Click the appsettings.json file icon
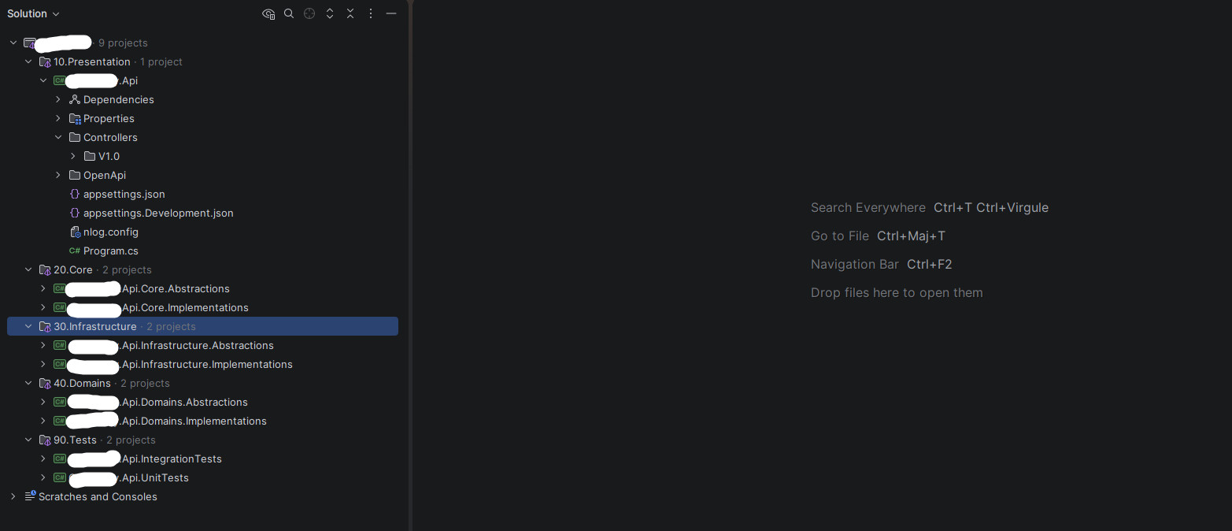 click(x=75, y=194)
